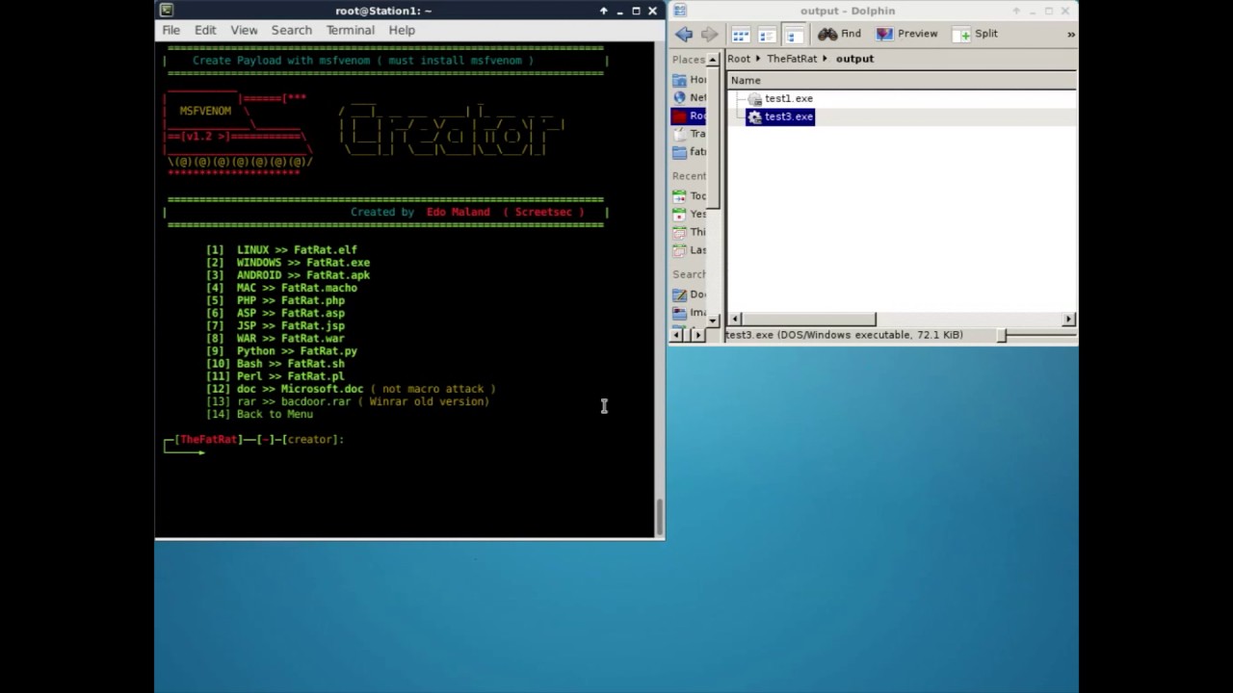Show This Month recent files in sidebar
The height and width of the screenshot is (693, 1233).
(690, 232)
